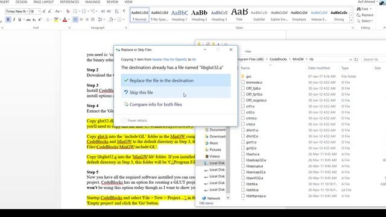Click the Shading paint bucket icon
Viewport: 386px width, 217px height.
[110, 19]
